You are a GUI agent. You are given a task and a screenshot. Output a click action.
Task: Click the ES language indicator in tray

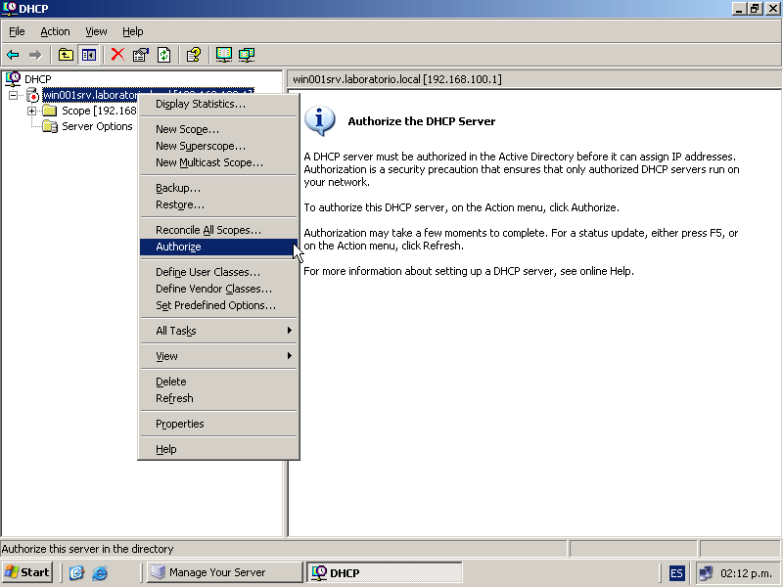pyautogui.click(x=677, y=572)
